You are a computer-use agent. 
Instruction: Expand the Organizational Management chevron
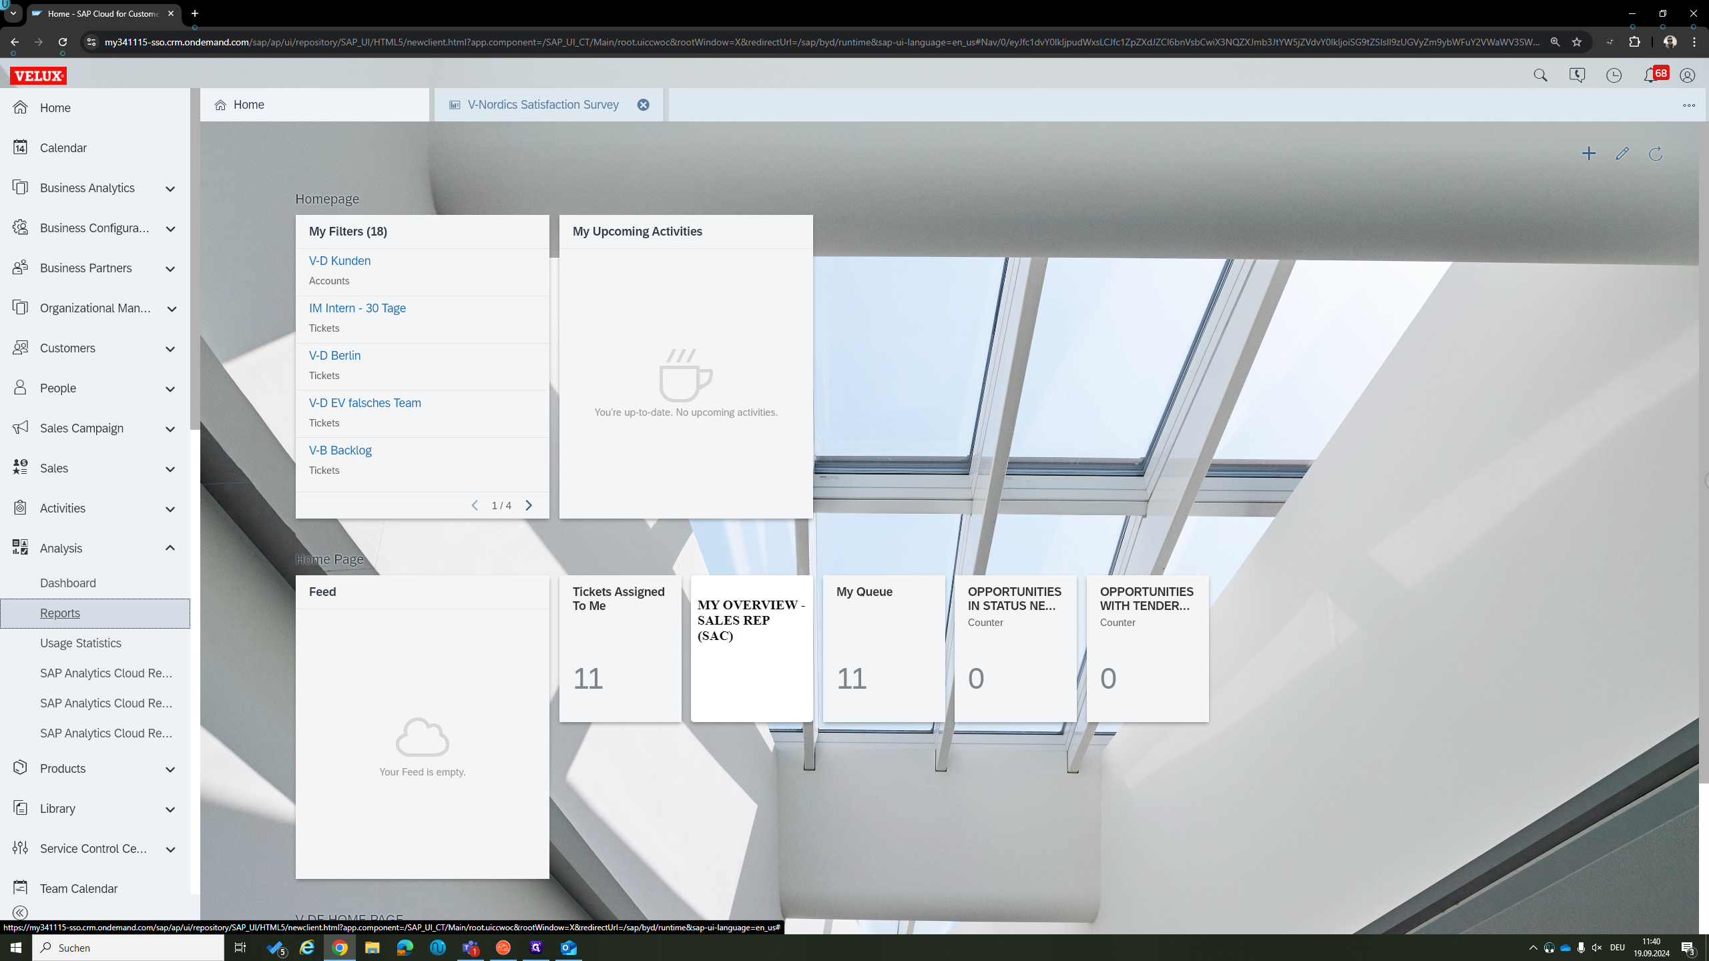170,308
